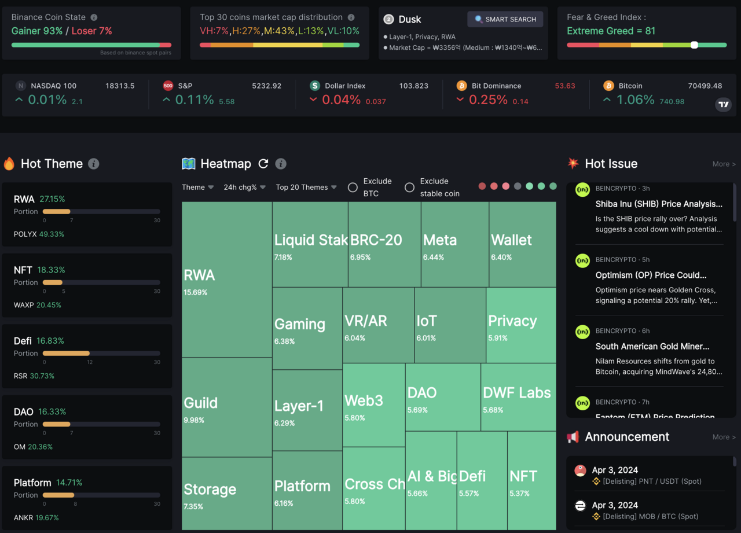Select the darkest red heatmap legend dot
Viewport: 741px width, 533px height.
point(482,186)
